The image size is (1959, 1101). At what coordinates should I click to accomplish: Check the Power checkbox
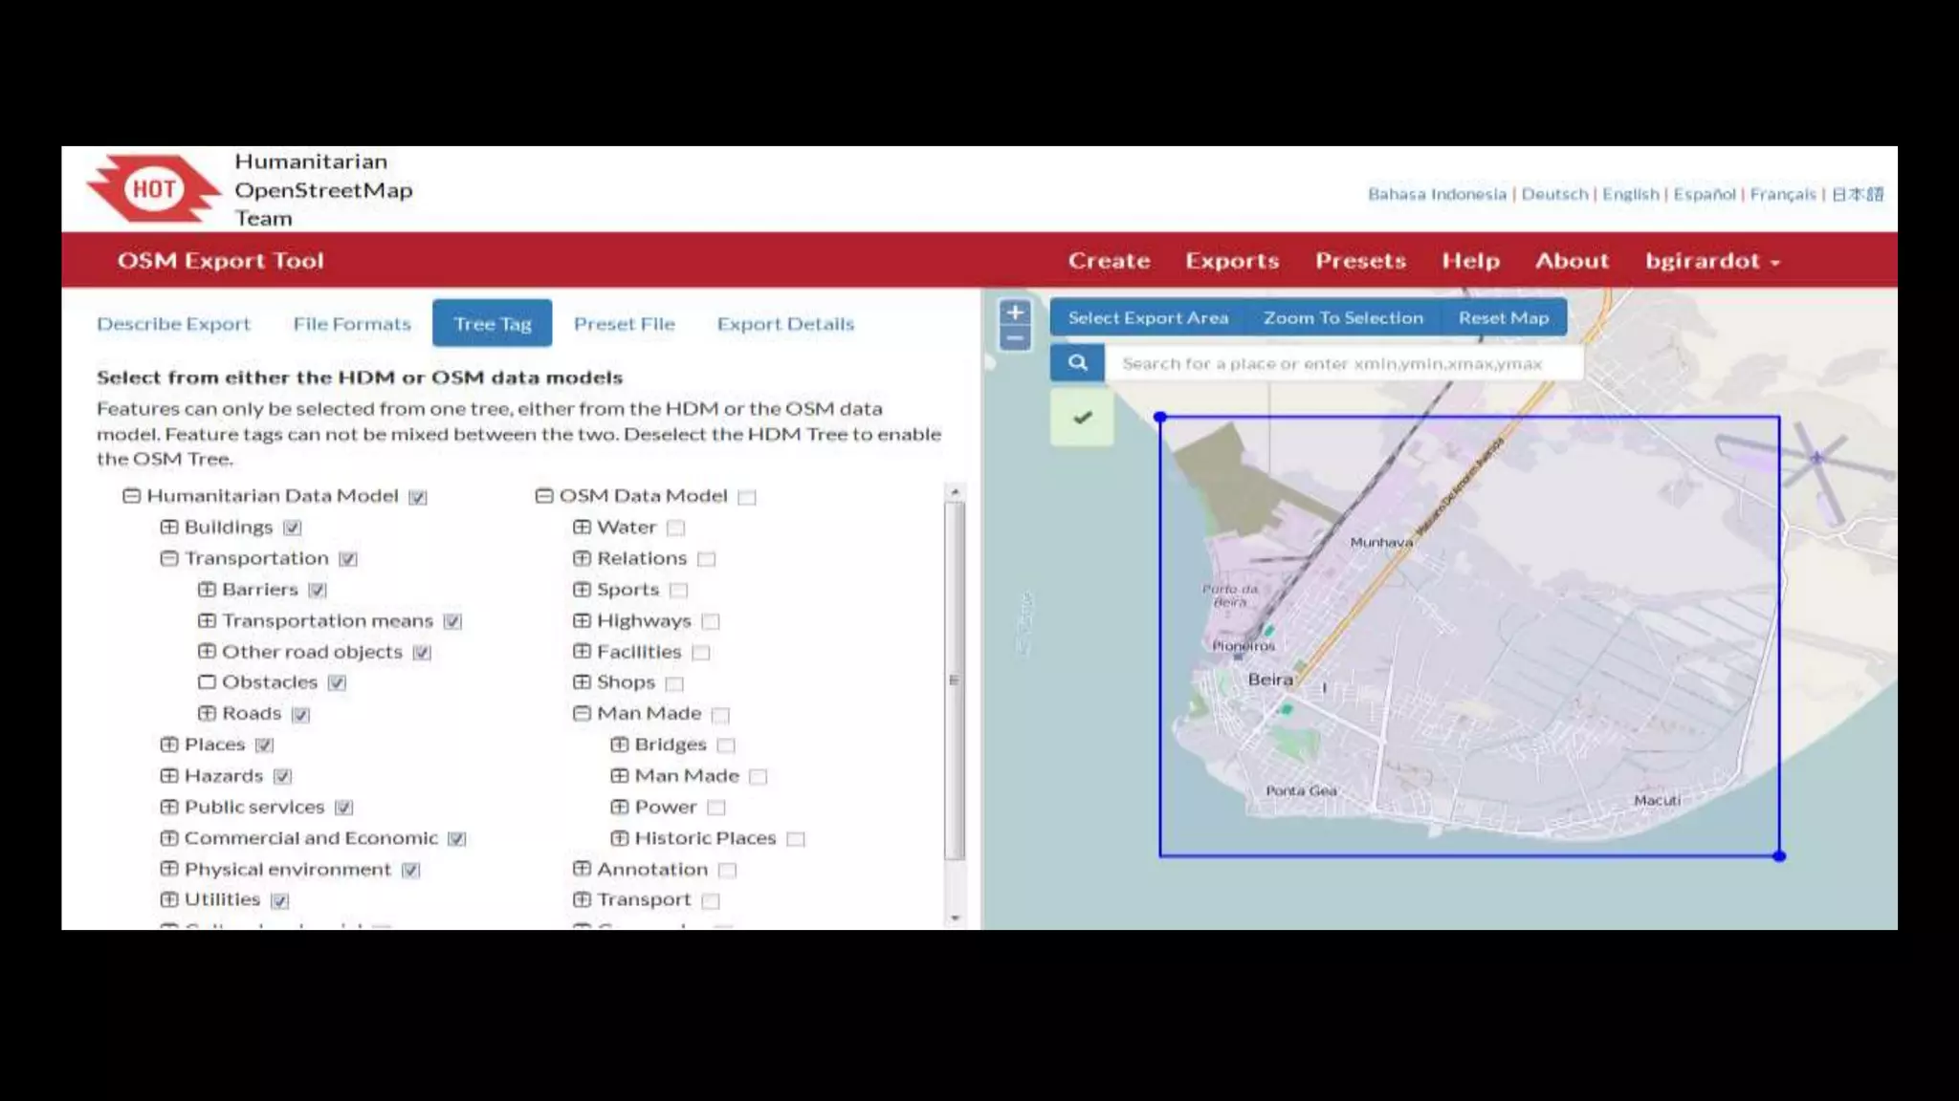(716, 808)
